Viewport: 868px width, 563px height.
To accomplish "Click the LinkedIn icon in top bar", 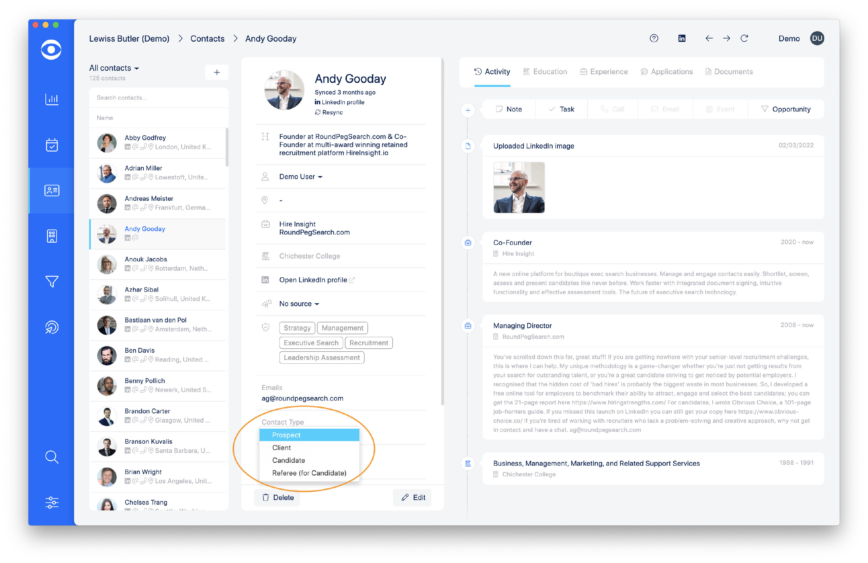I will coord(681,38).
